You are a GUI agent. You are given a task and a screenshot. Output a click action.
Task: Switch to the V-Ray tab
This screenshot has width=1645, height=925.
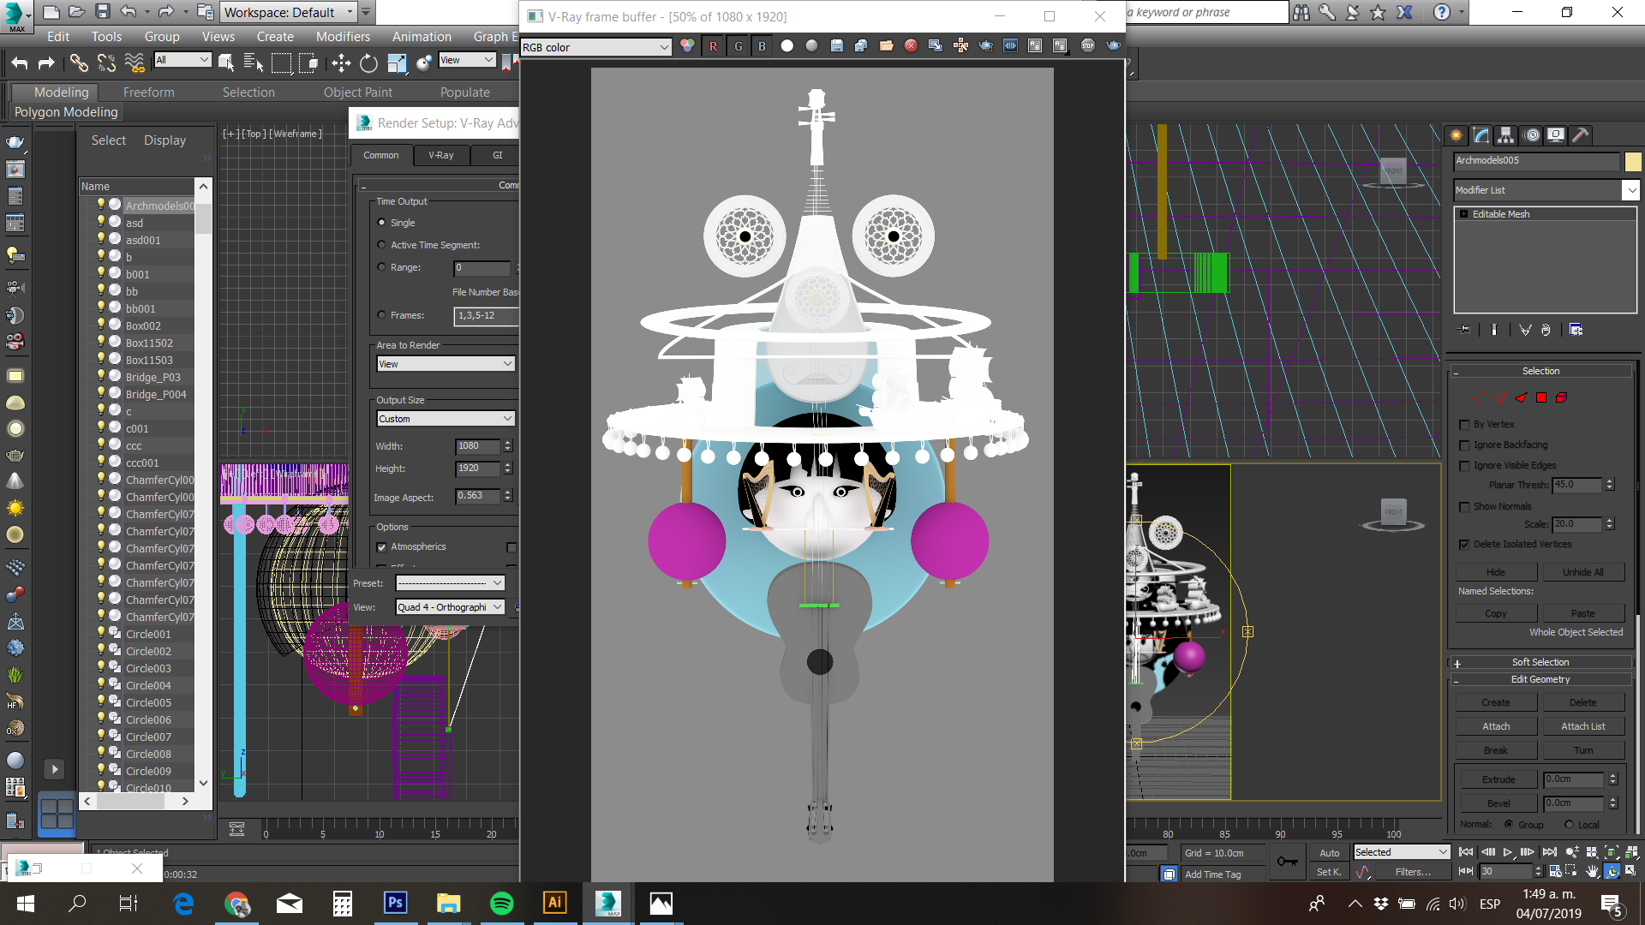(x=441, y=155)
